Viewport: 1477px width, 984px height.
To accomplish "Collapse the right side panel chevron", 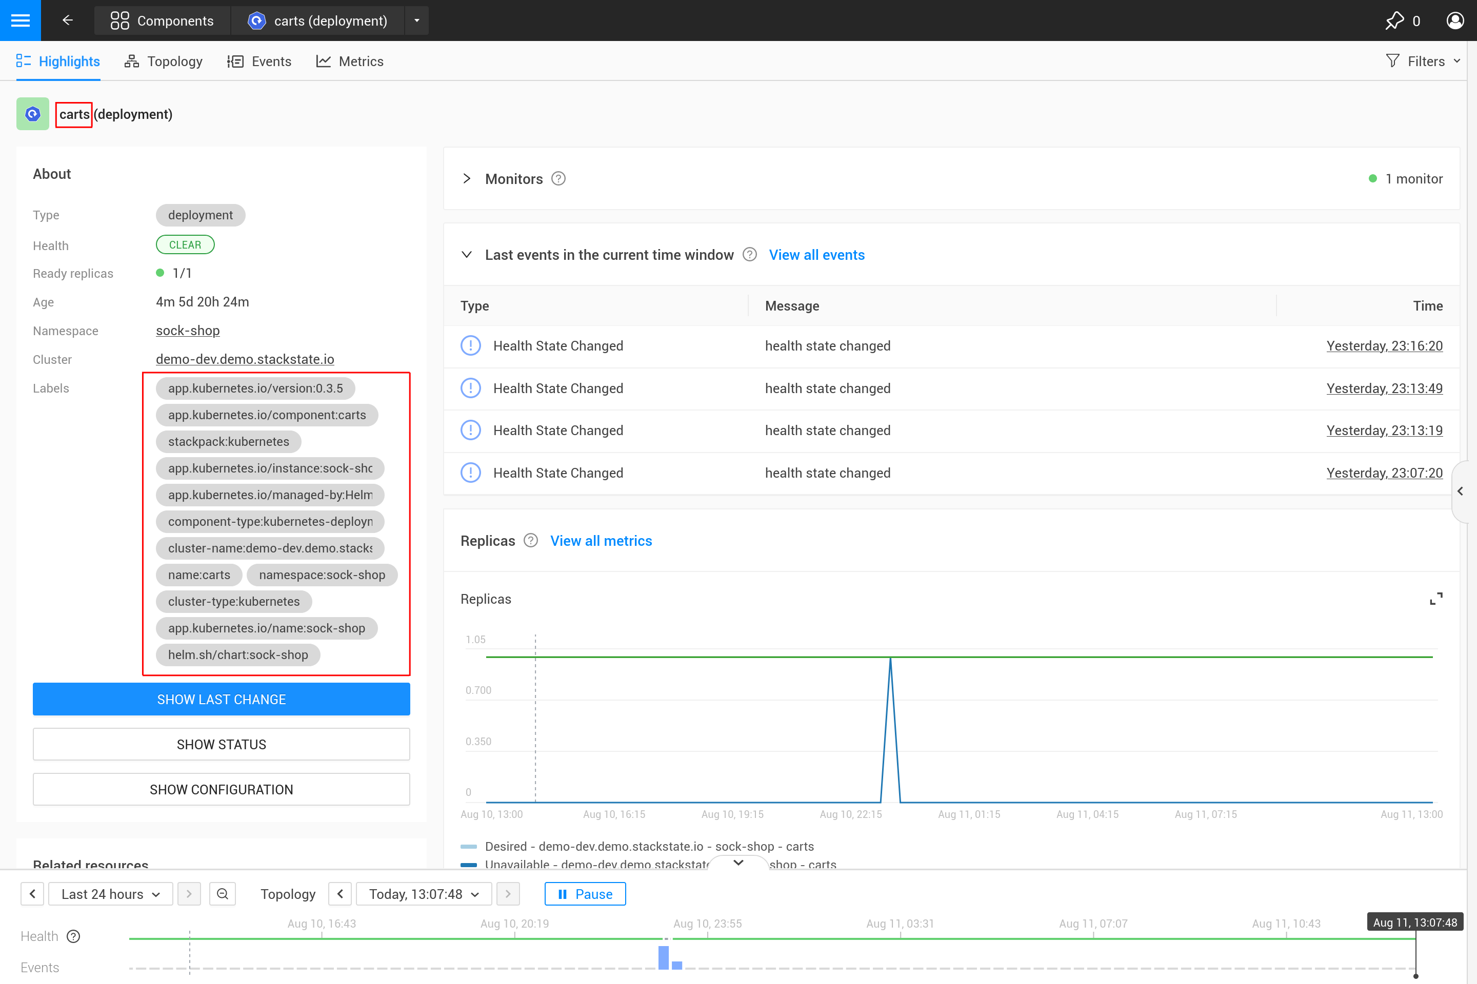I will pos(1461,491).
